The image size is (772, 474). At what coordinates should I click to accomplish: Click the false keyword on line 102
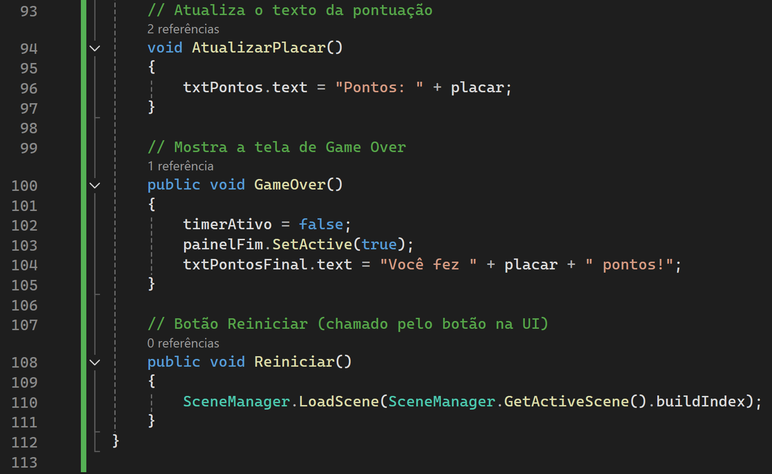321,225
